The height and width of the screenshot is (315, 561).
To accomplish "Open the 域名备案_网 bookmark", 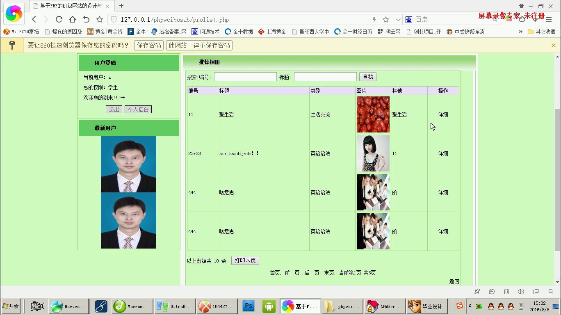I will pos(169,32).
